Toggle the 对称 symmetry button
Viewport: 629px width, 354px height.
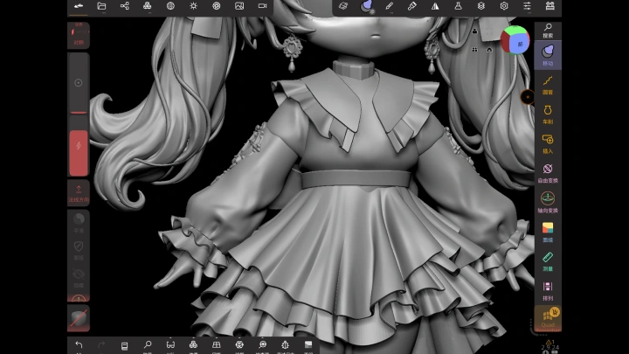click(x=79, y=35)
